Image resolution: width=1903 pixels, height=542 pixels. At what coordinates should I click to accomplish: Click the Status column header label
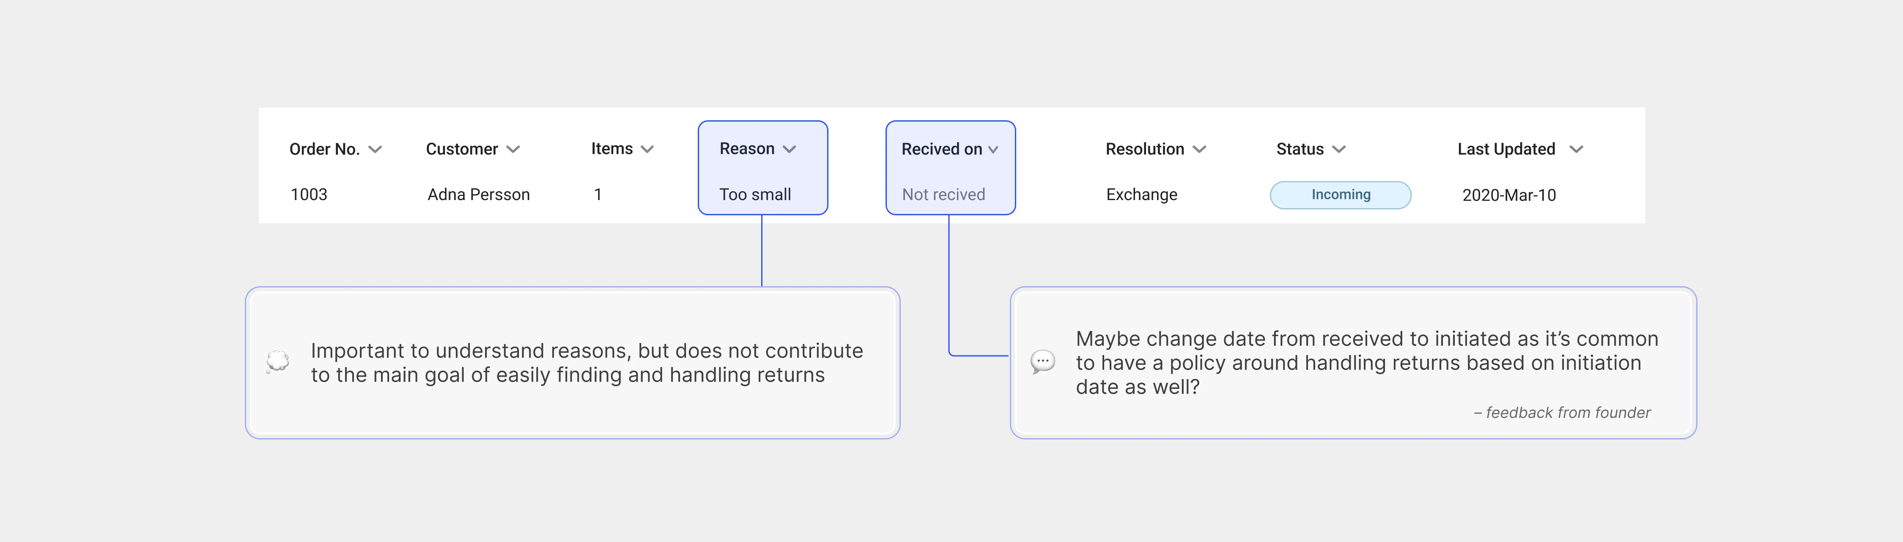(1300, 149)
